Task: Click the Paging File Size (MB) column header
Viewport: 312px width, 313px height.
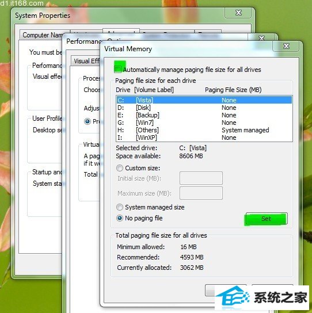Action: [x=233, y=90]
